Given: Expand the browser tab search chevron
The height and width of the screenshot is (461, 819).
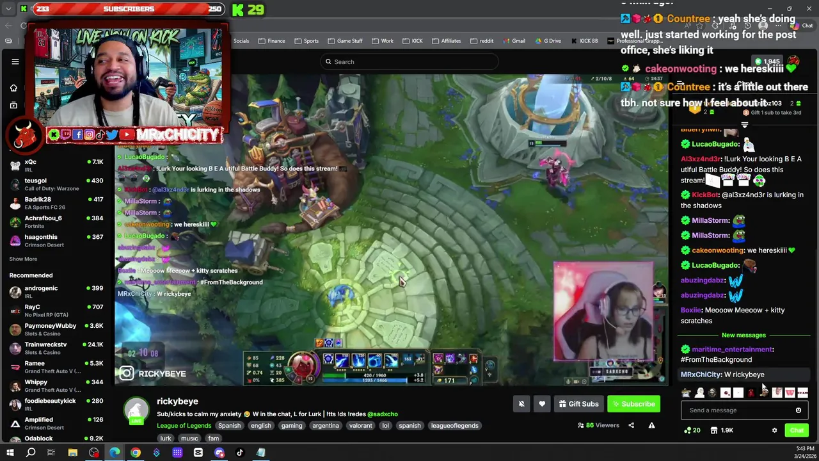Looking at the screenshot, I should (8, 9).
